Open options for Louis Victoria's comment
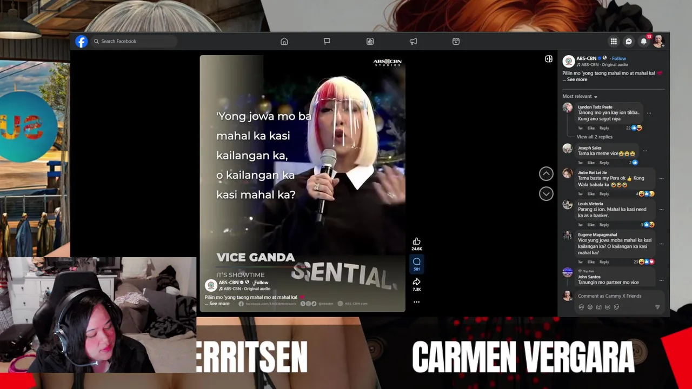 [x=661, y=210]
